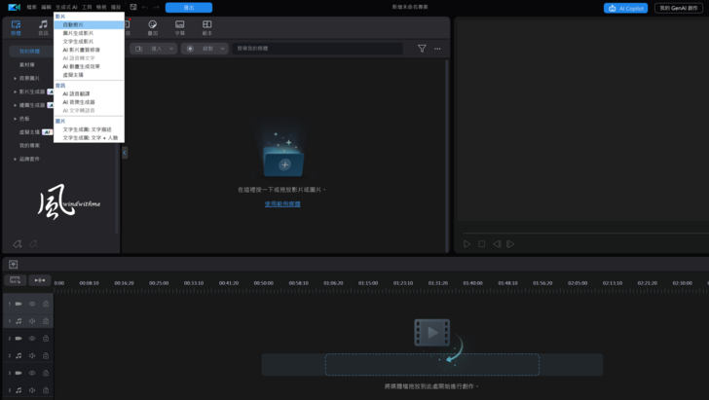Open the 字幕 subtitle room icon
Screen dimensions: 709x400
pos(179,26)
